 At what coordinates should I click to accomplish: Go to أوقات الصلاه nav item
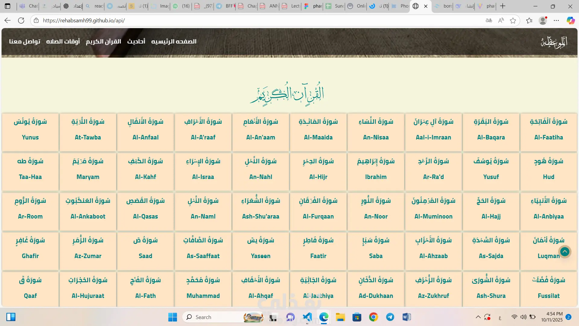63,41
